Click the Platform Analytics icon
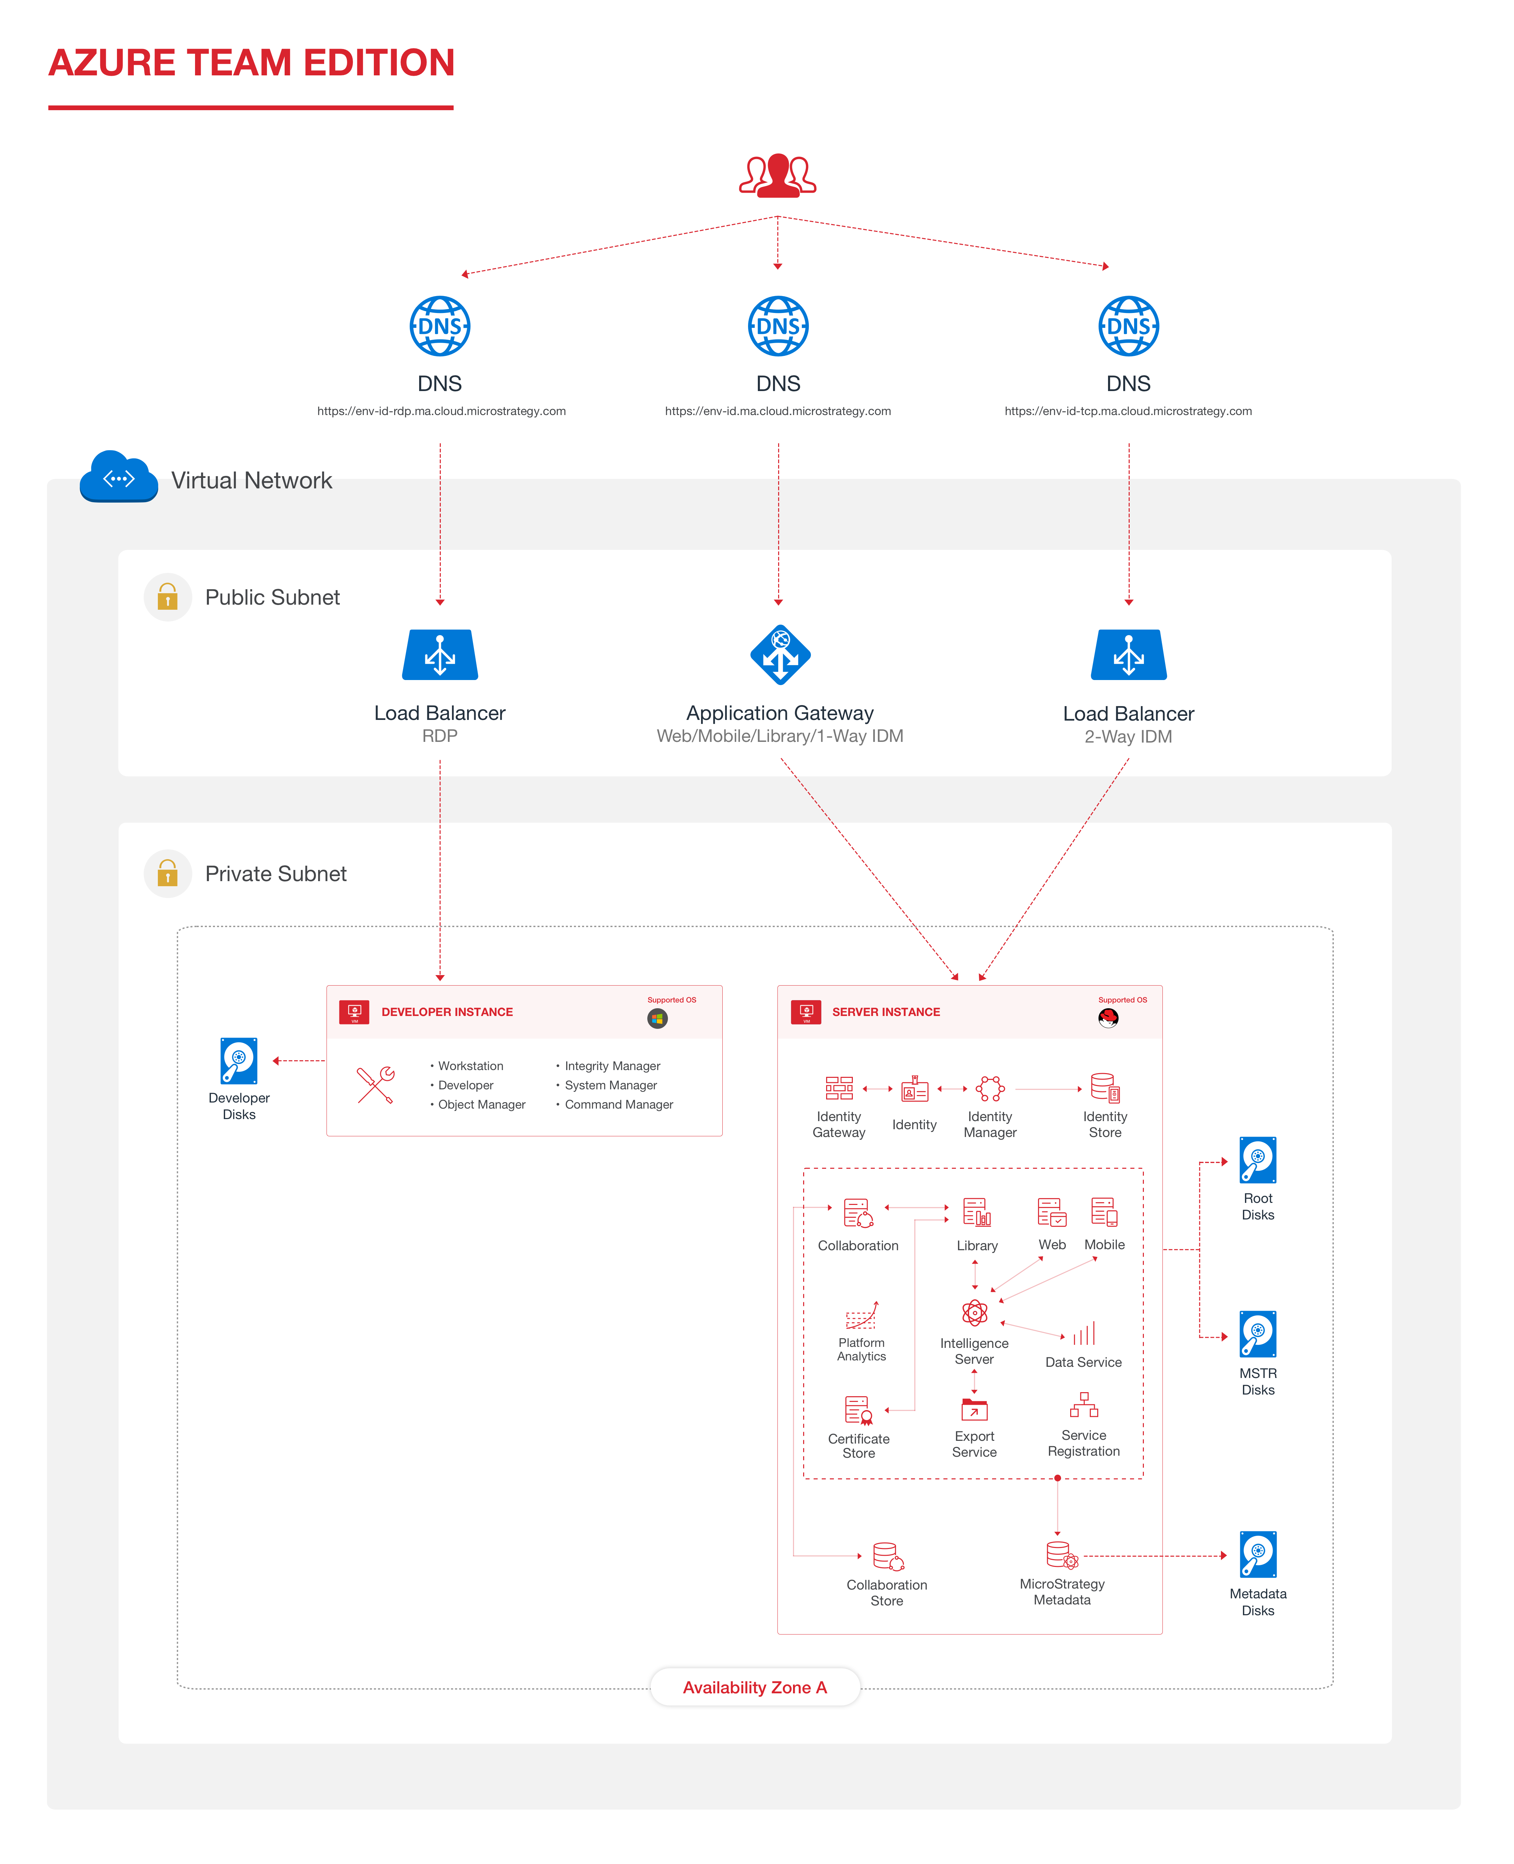The image size is (1514, 1864). pos(861,1315)
